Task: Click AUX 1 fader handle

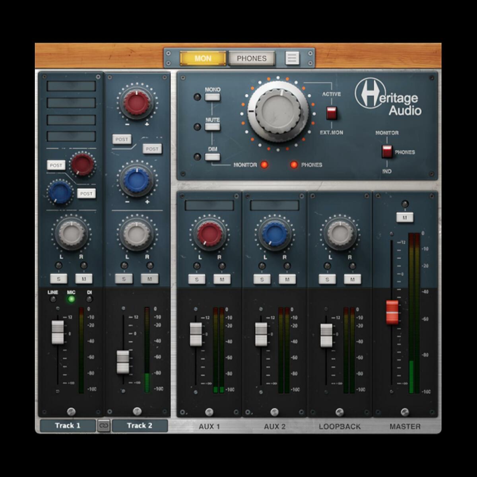Action: 196,334
